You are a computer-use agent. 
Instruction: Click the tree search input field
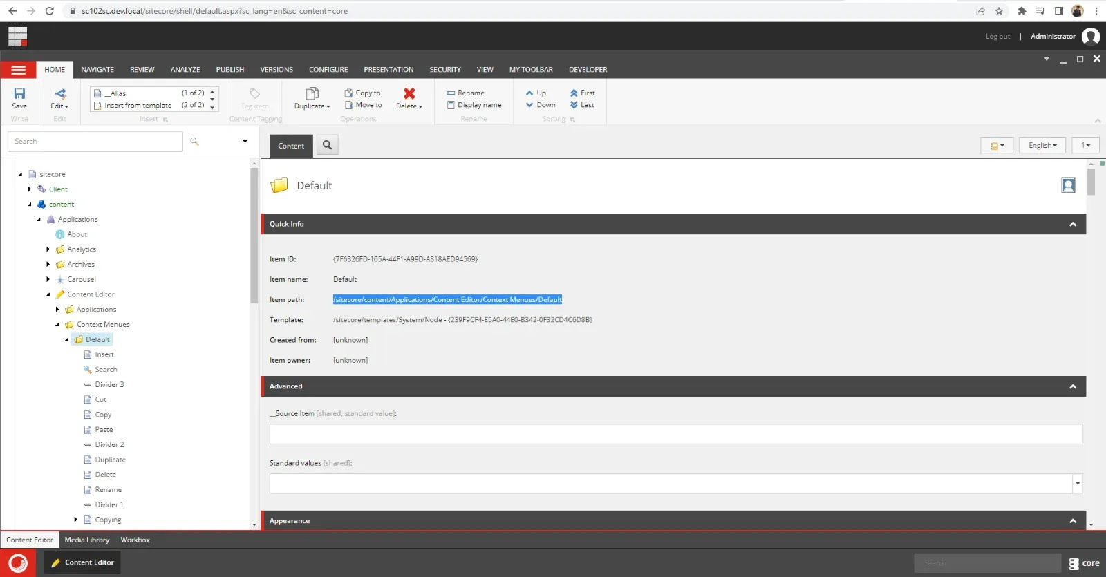(x=95, y=142)
